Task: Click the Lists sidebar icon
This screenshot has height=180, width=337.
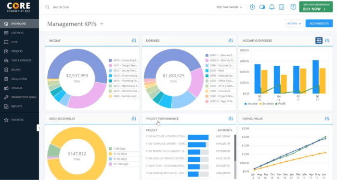Action: click(x=6, y=42)
